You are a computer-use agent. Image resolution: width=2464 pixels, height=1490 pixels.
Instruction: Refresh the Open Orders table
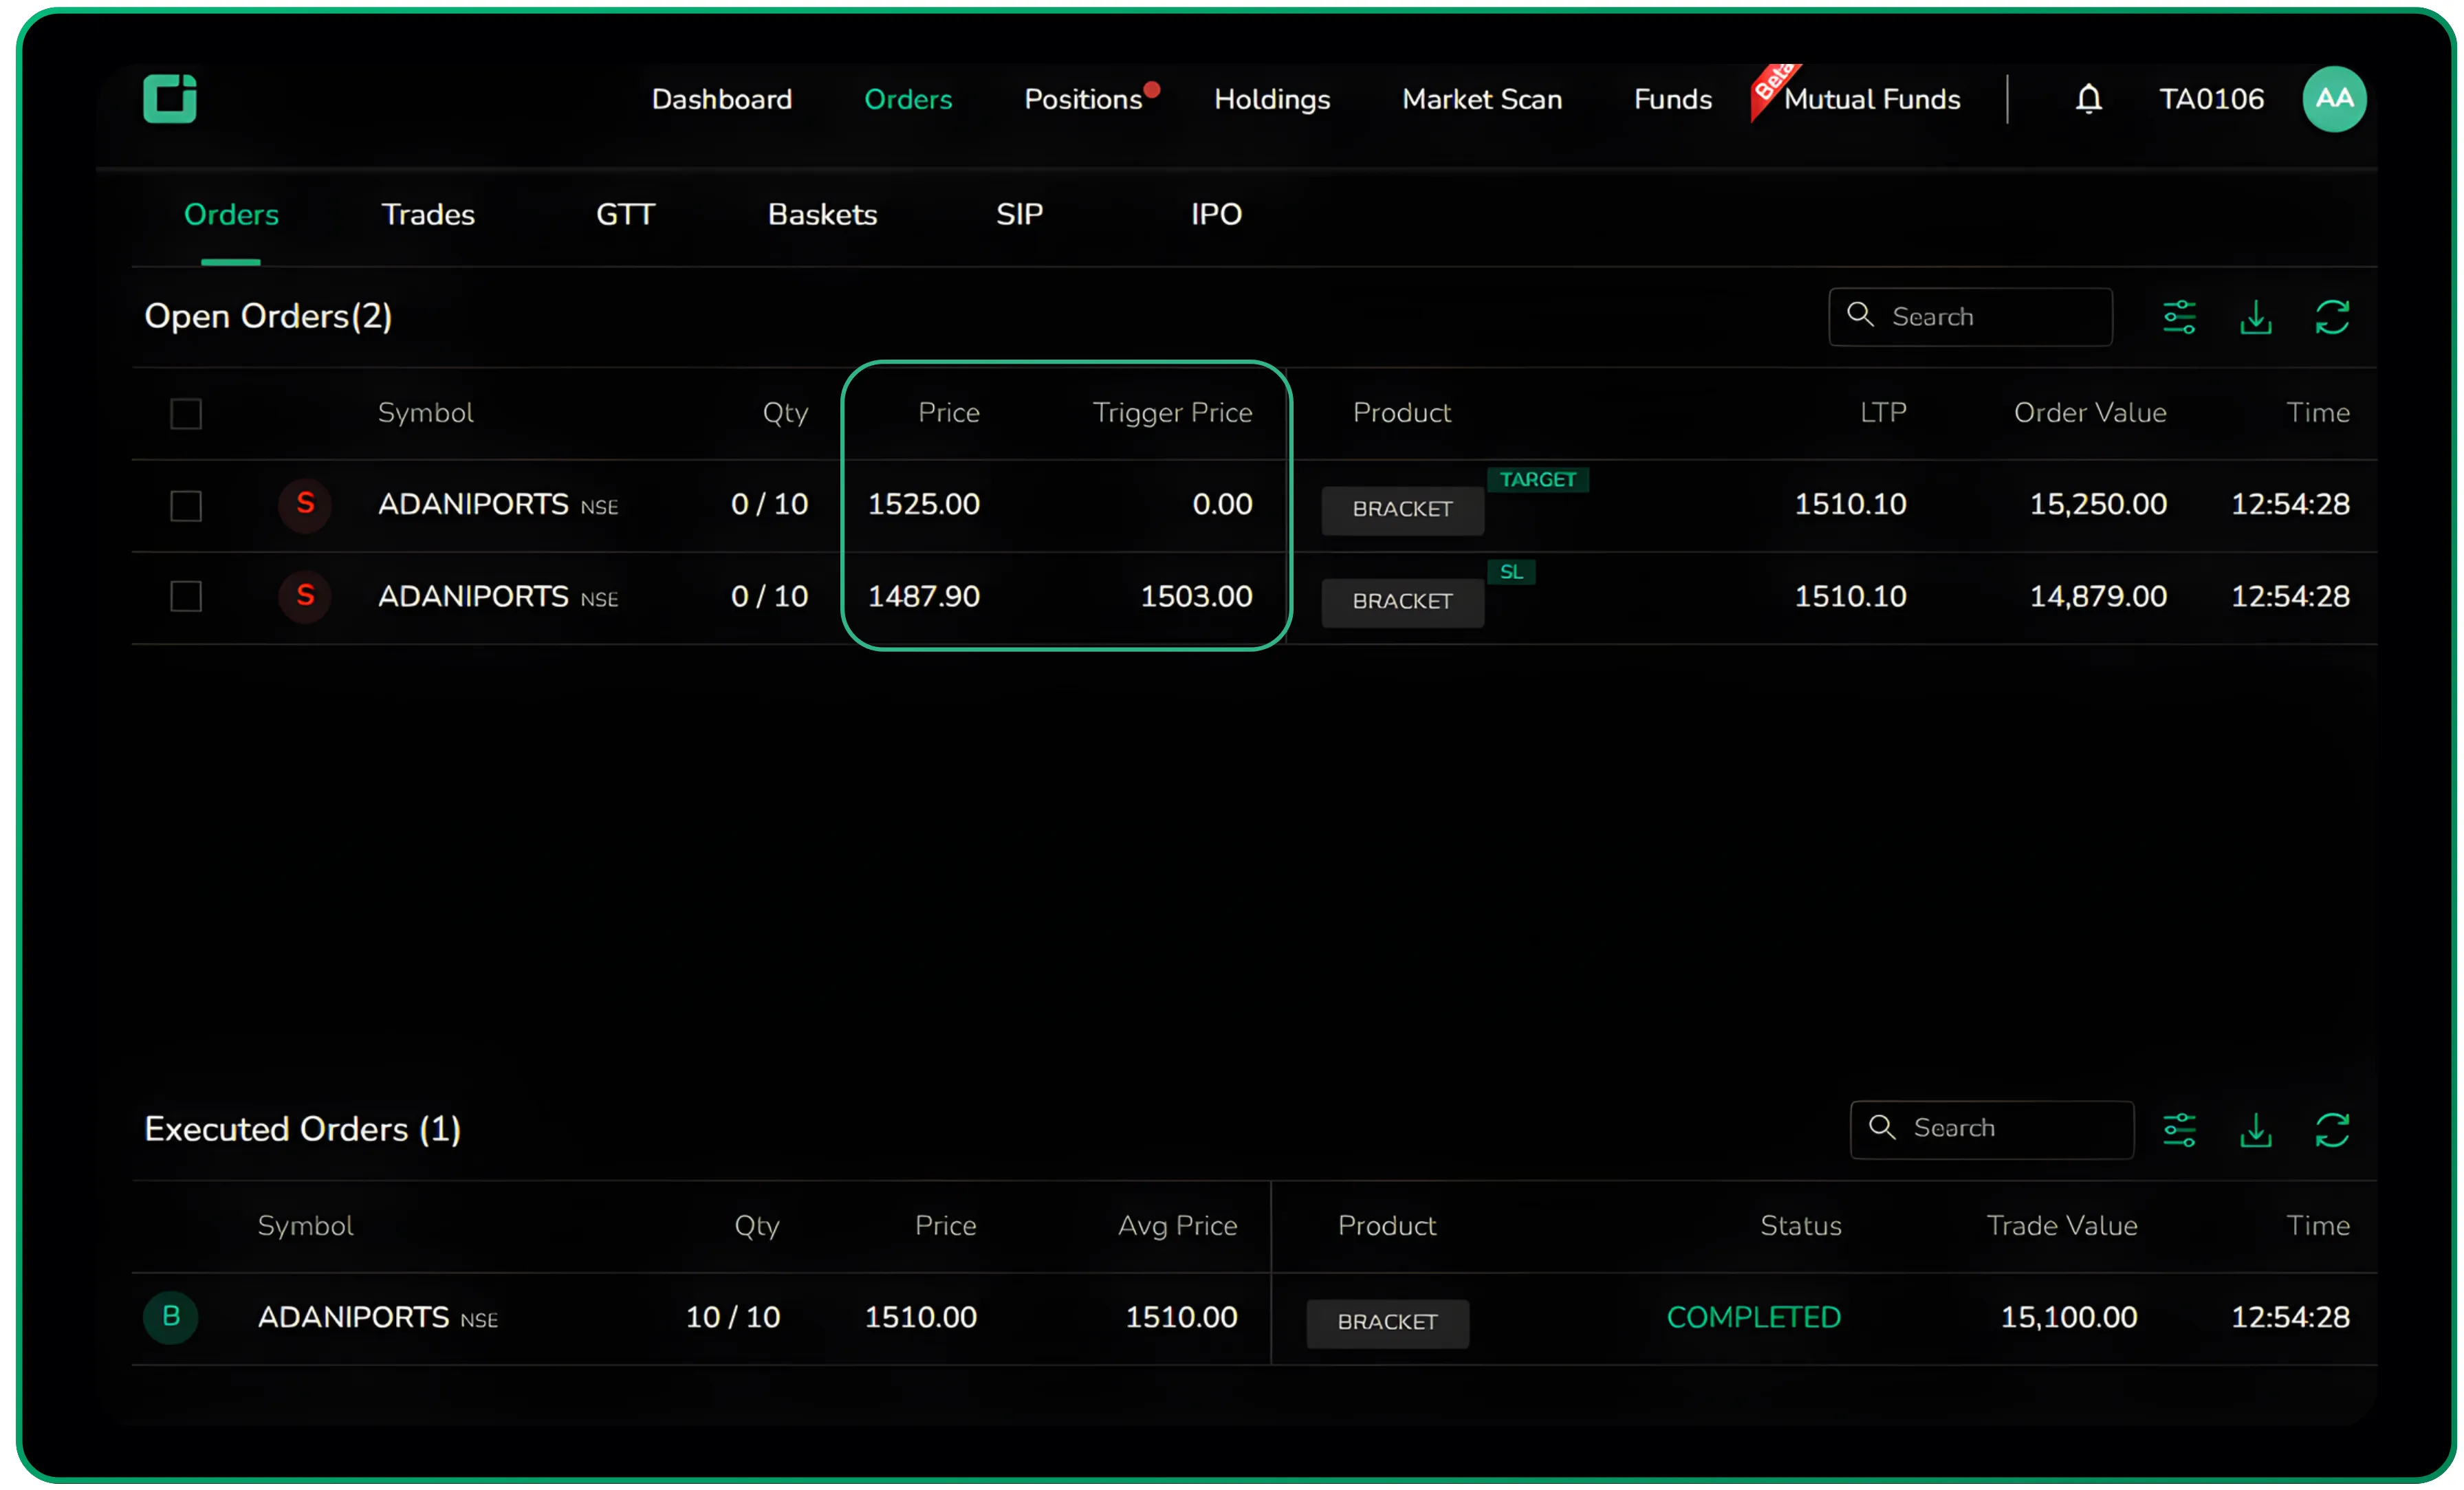point(2333,317)
